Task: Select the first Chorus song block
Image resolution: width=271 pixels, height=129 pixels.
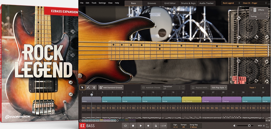Action: click(x=212, y=100)
